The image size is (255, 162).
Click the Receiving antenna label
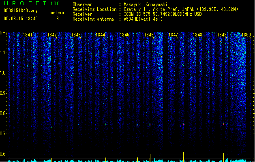93,19
